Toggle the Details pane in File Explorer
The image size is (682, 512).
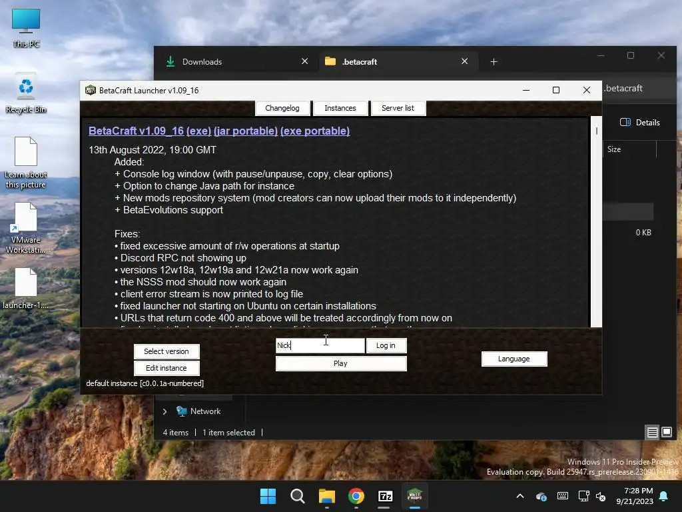pos(640,123)
